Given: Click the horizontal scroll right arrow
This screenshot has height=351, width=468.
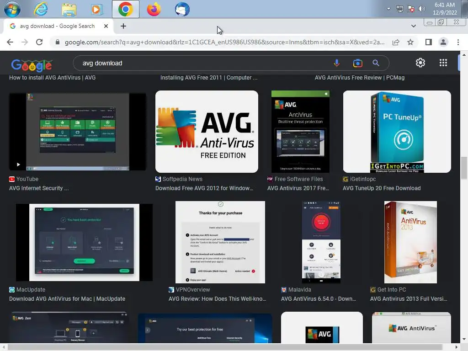Looking at the screenshot, I should [x=457, y=347].
